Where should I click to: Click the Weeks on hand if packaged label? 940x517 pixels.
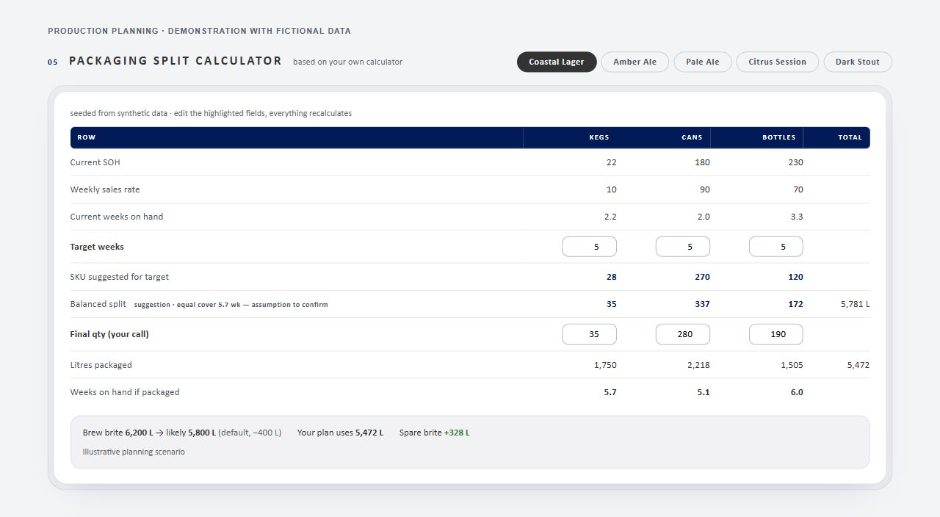(125, 392)
